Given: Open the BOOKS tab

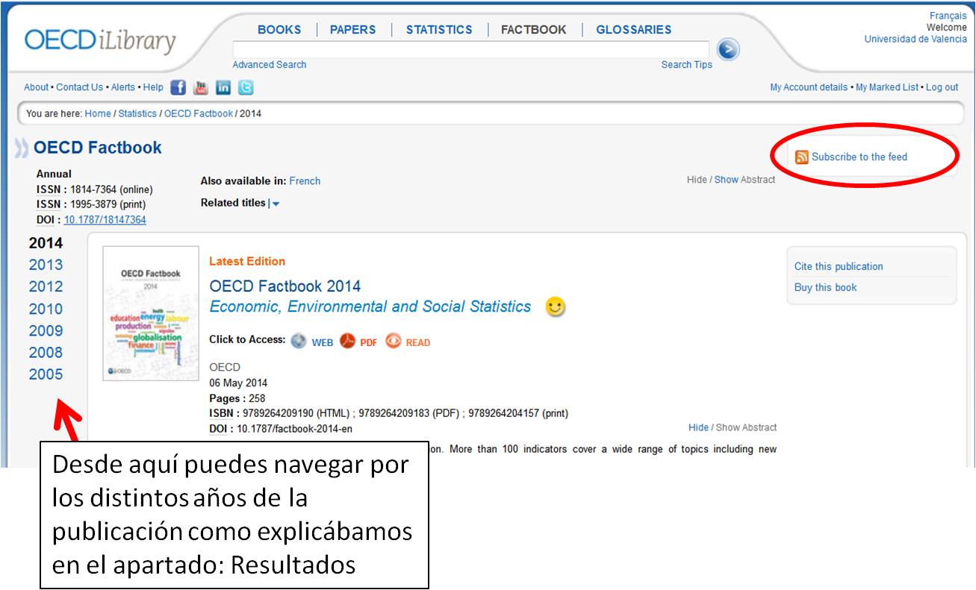Looking at the screenshot, I should [x=279, y=30].
